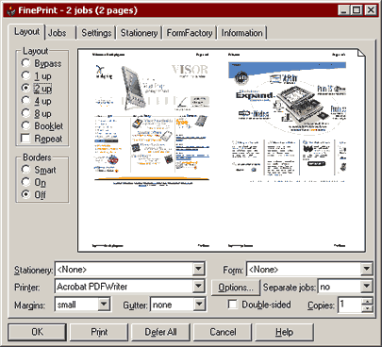Click the Defer All button
Screen dimensions: 382x347
tap(160, 332)
